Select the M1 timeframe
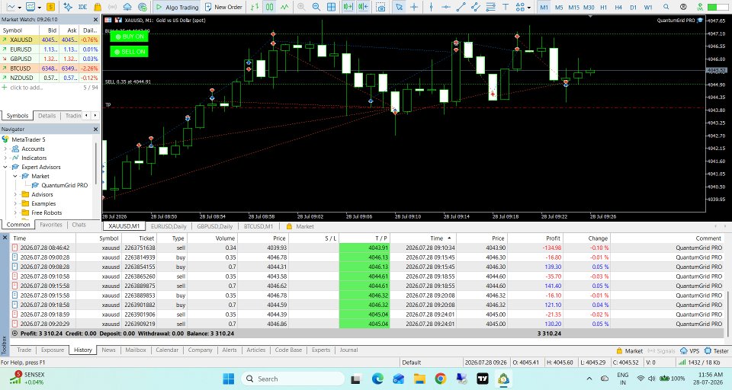The width and height of the screenshot is (732, 390). click(x=544, y=7)
